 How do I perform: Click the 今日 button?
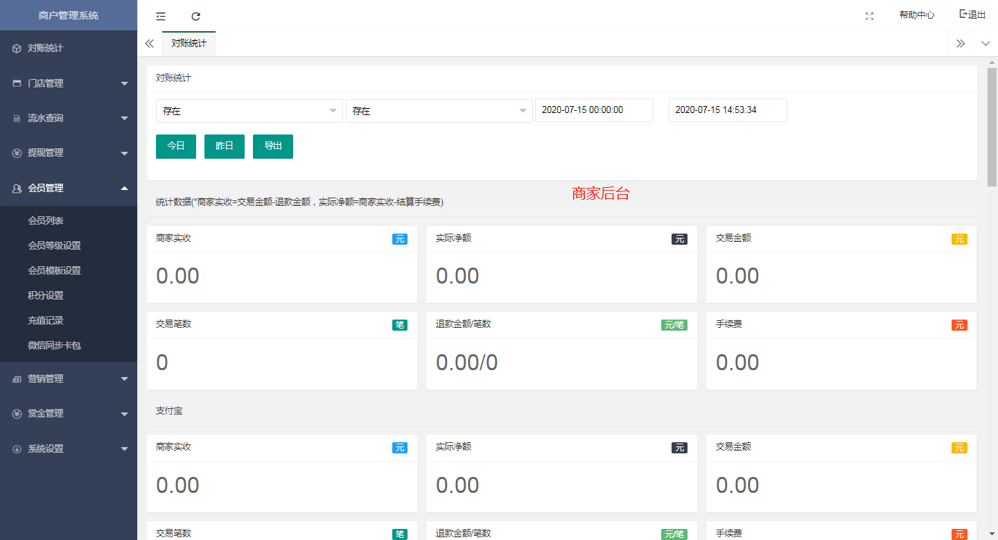point(176,146)
